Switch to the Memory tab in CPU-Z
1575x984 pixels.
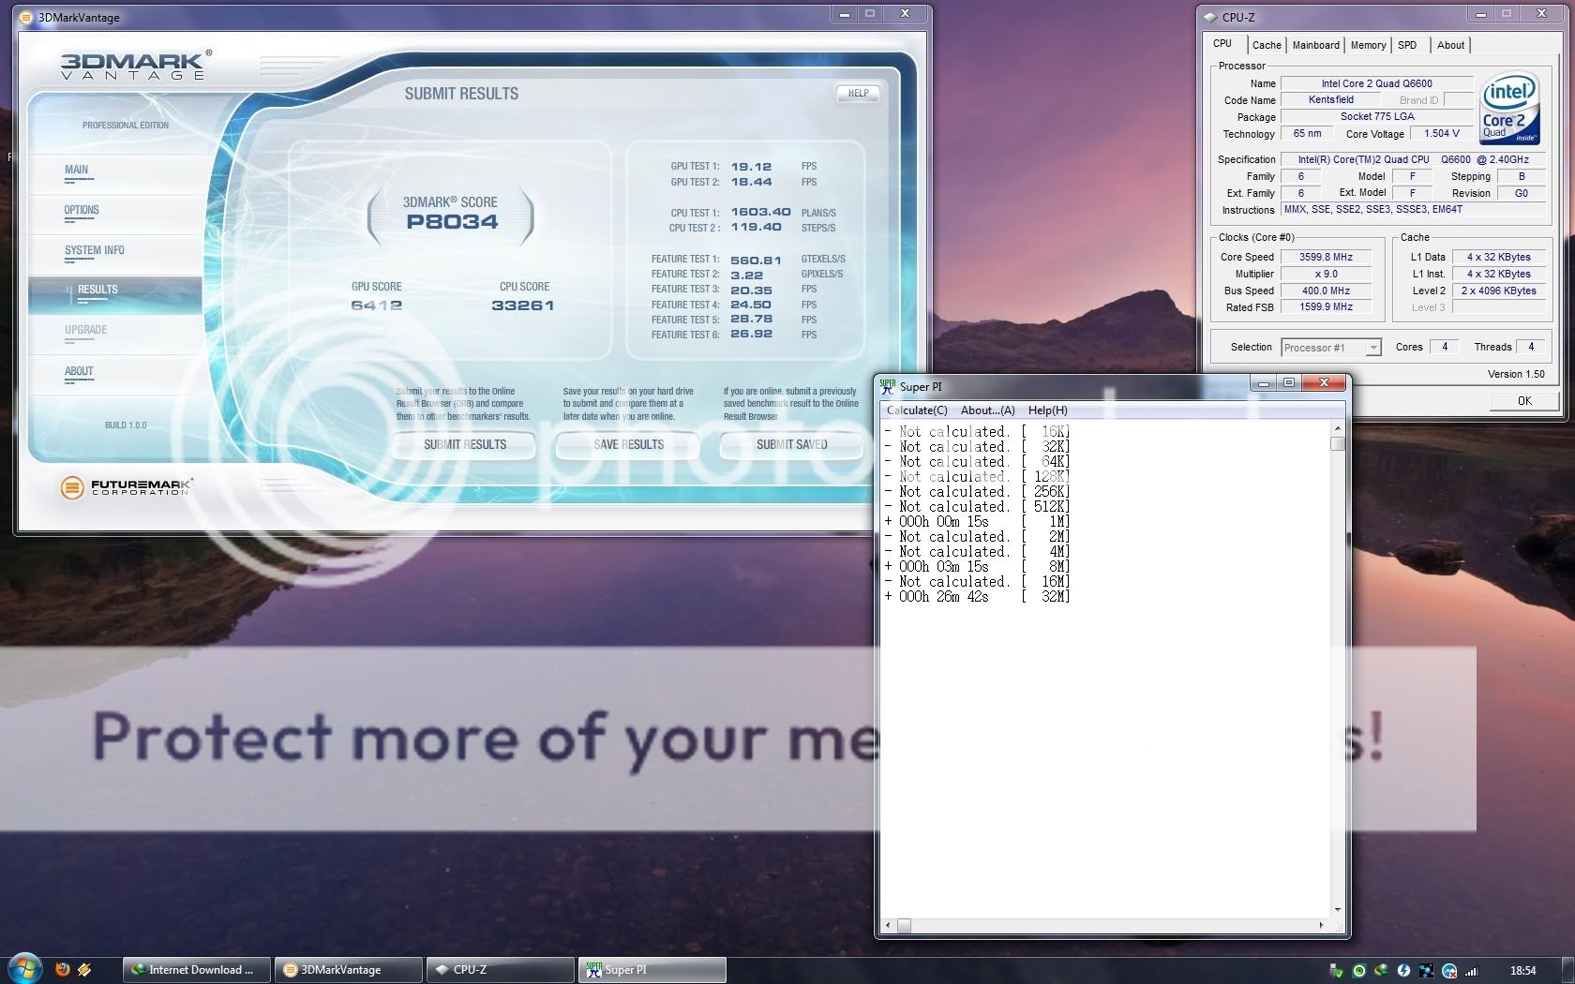click(x=1368, y=45)
